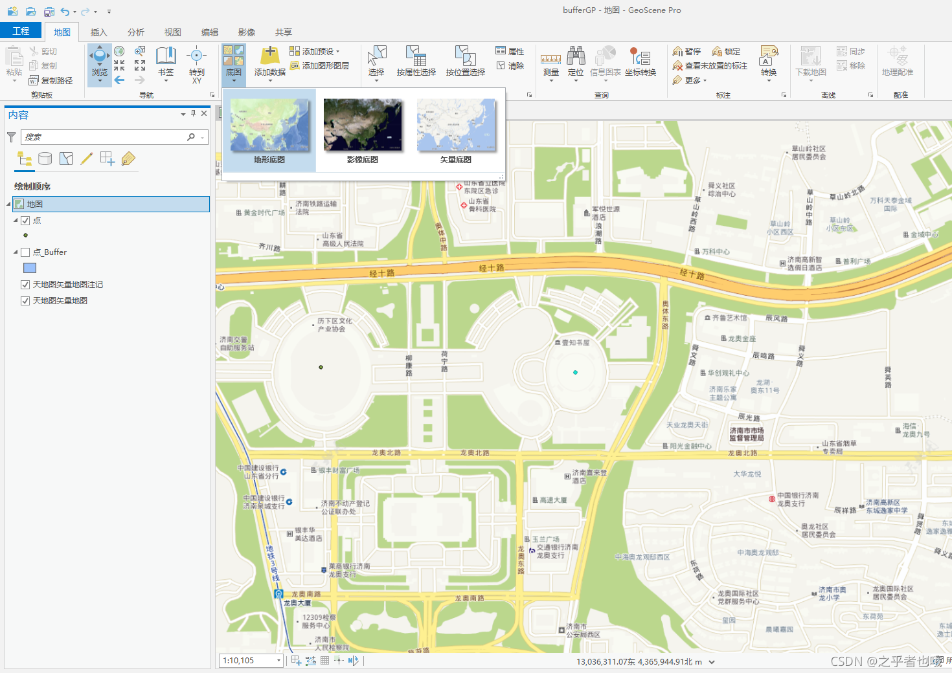
Task: Click Add Graphics Layer (添加图形图层)
Action: pos(319,65)
